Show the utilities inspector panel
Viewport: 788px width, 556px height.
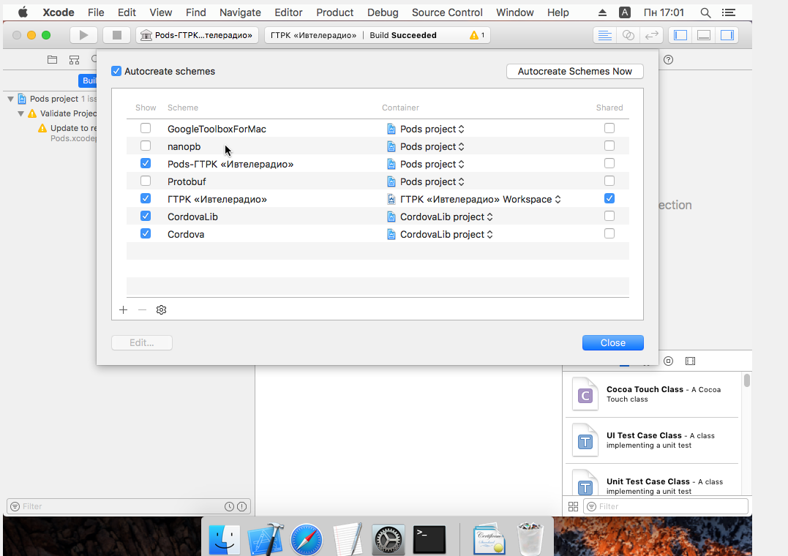coord(726,34)
